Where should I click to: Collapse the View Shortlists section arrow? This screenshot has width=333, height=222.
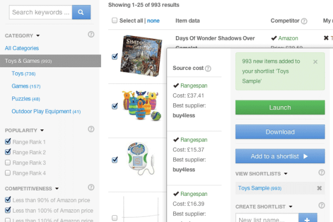(x=286, y=174)
